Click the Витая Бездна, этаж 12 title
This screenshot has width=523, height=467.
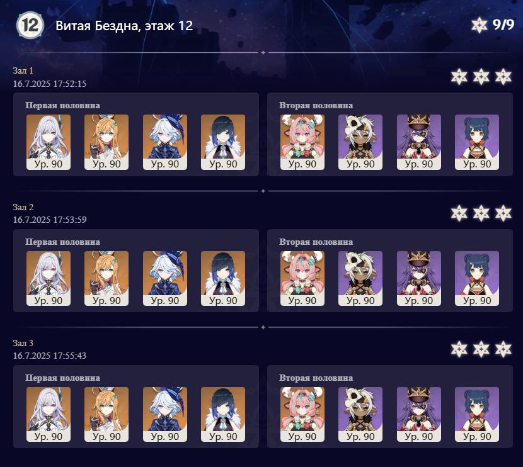(x=124, y=26)
